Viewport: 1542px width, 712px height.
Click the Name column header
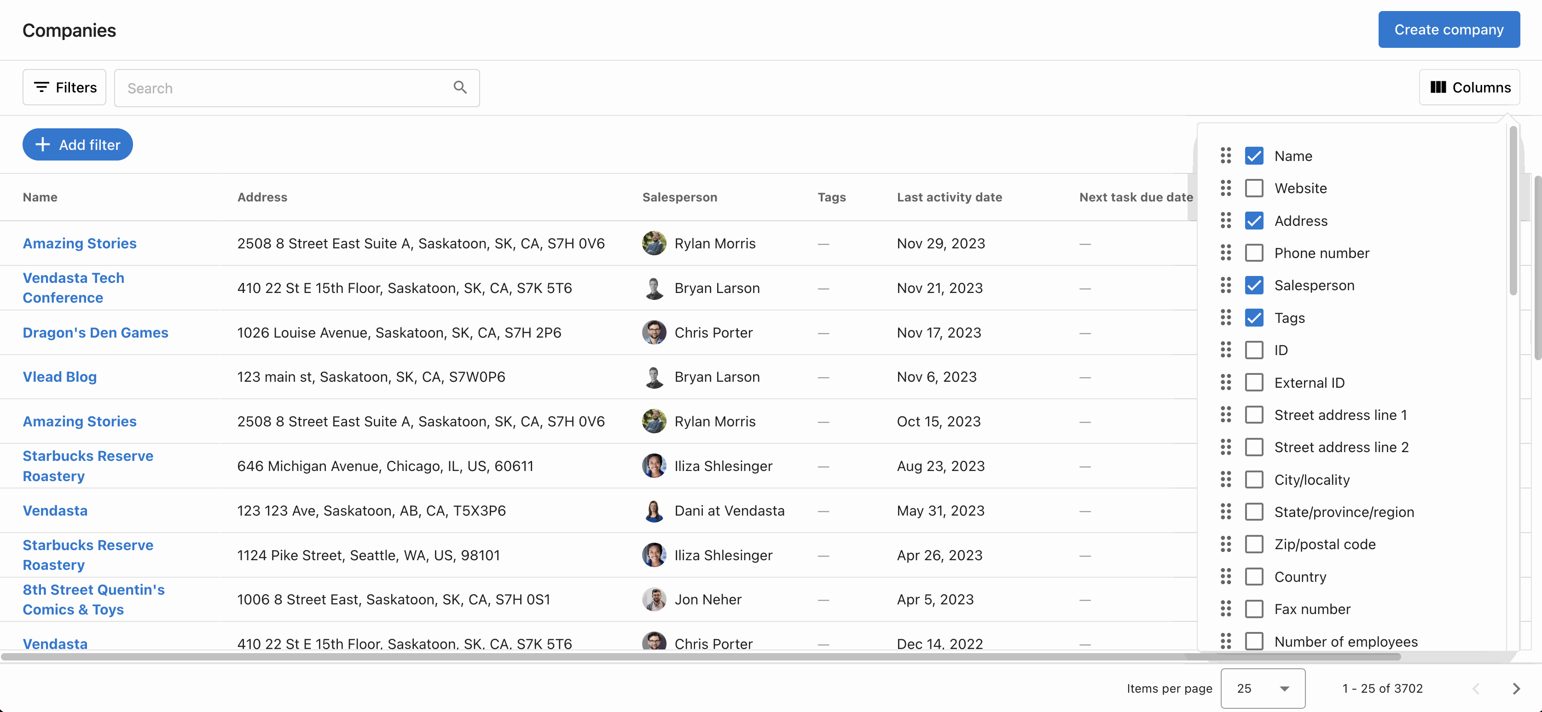[40, 197]
